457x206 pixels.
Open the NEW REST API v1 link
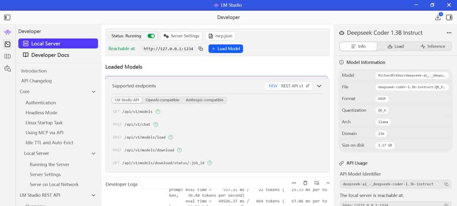pyautogui.click(x=288, y=86)
